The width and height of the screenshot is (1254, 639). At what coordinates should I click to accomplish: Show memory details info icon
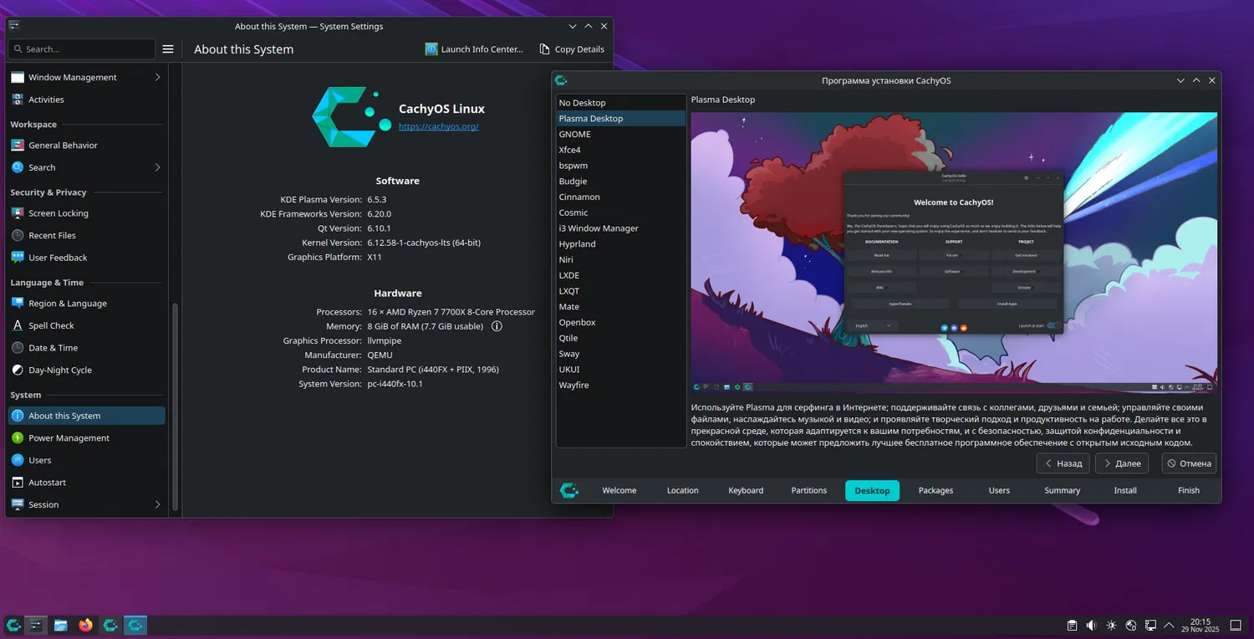pos(497,326)
